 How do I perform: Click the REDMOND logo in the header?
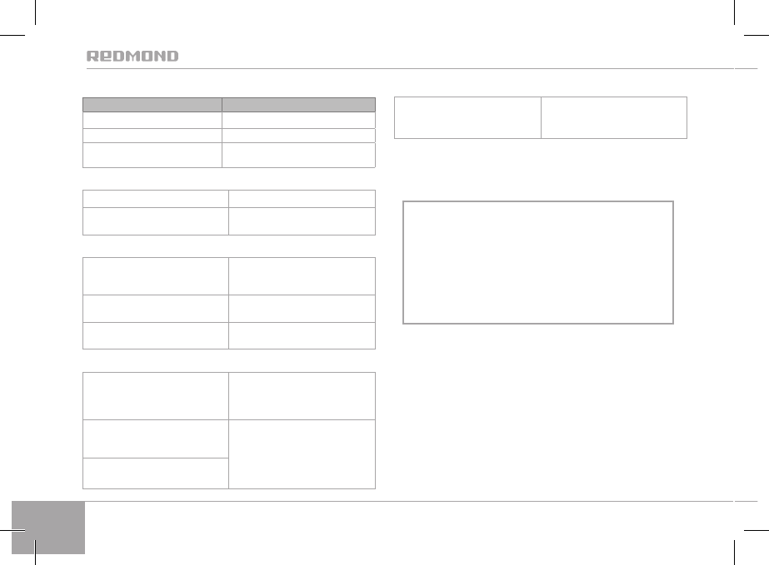pos(132,57)
